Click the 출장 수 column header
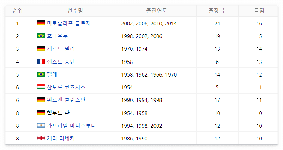The image size is (283, 150). 217,11
